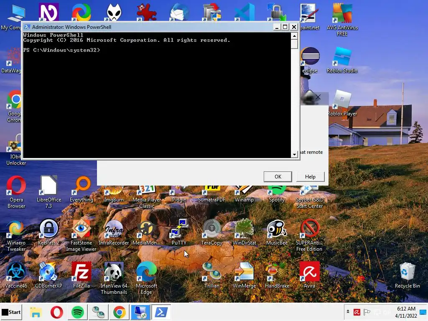Minimize the PowerShell window
This screenshot has height=321, width=428.
pos(277,27)
